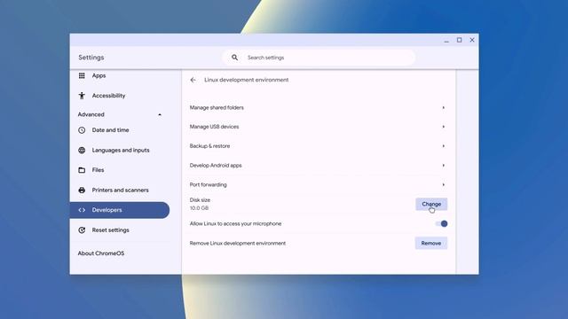Open Port forwarding chevron

(444, 185)
